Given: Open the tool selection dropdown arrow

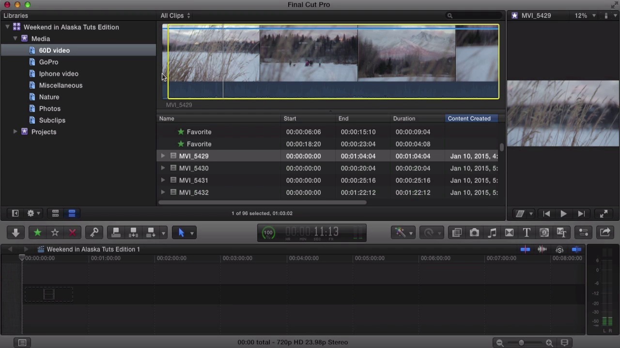Looking at the screenshot, I should click(192, 233).
